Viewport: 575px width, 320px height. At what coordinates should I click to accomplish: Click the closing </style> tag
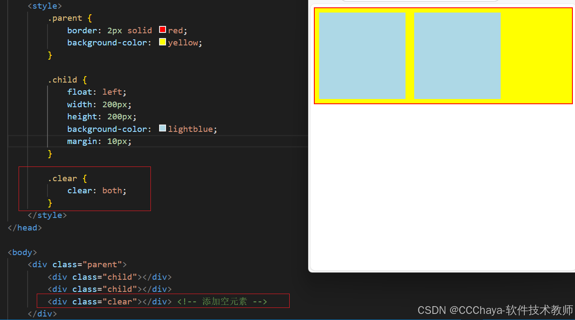pyautogui.click(x=47, y=215)
